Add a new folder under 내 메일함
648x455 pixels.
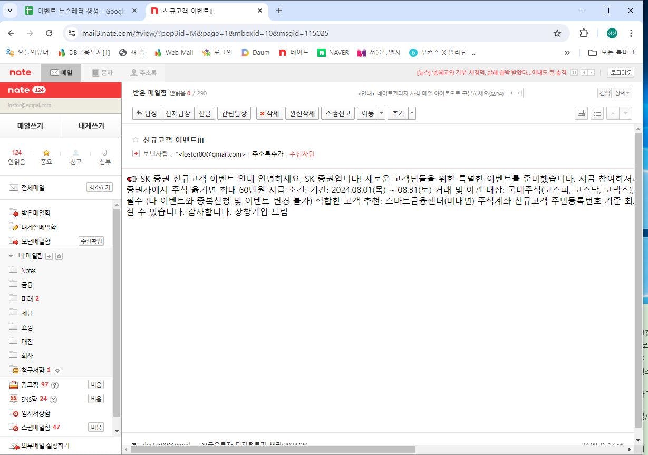50,256
